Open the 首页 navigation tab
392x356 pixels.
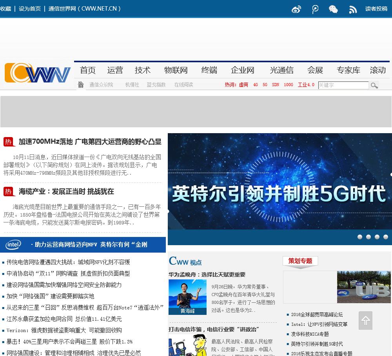(88, 70)
